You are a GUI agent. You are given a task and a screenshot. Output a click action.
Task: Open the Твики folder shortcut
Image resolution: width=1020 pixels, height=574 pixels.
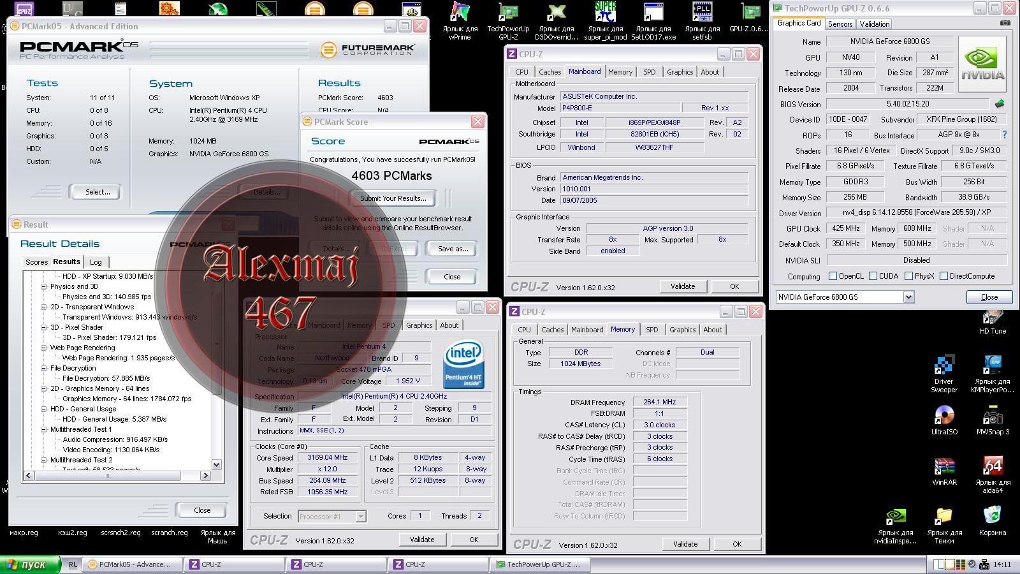(x=944, y=526)
